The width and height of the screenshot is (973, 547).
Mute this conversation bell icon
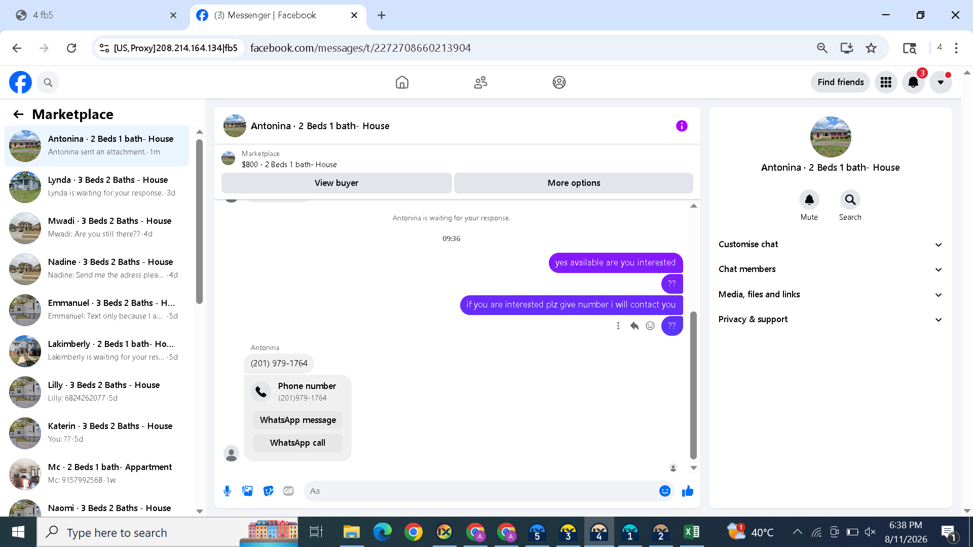click(809, 200)
